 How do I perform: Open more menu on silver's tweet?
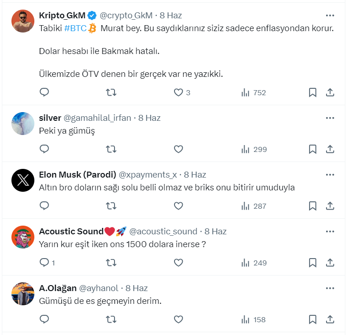click(330, 118)
